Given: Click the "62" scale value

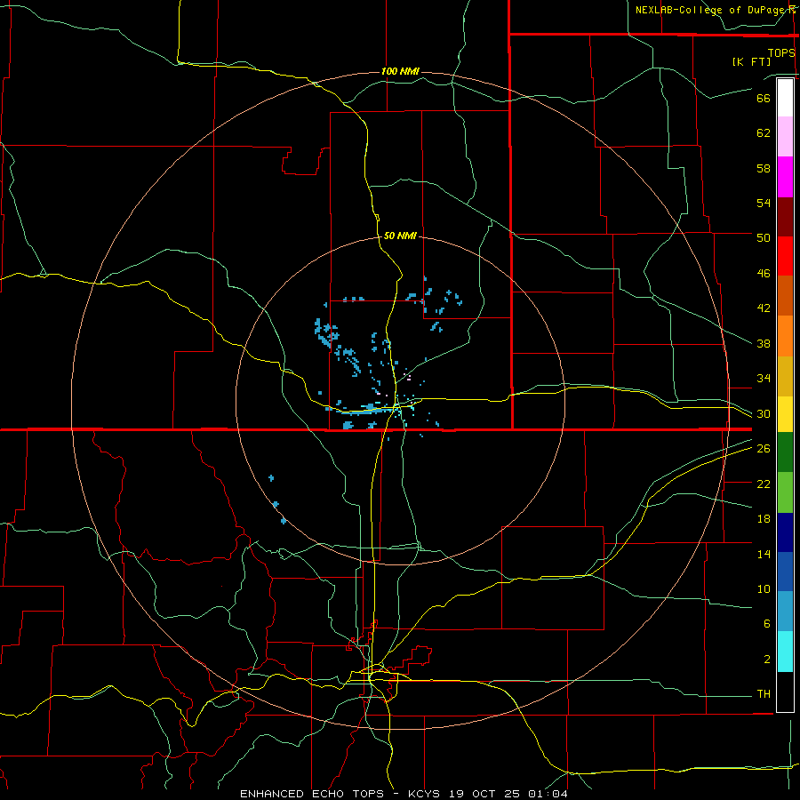Looking at the screenshot, I should tap(764, 132).
